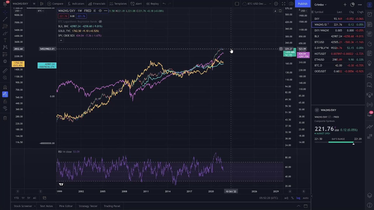The image size is (374, 210).
Task: Select the layout square icon
Action: pyautogui.click(x=237, y=3)
